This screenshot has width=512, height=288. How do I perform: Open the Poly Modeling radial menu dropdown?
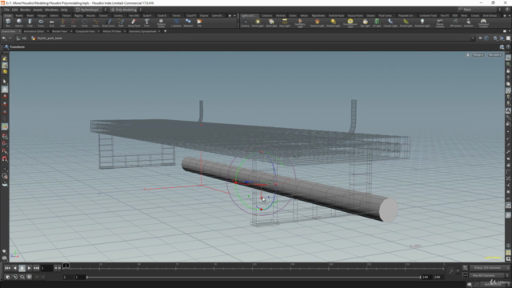tap(124, 10)
